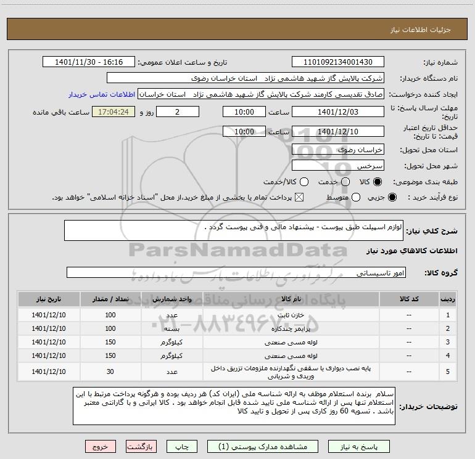Click the گروه کالا field امور تاسیساتی
The height and width of the screenshot is (459, 475).
click(236, 272)
